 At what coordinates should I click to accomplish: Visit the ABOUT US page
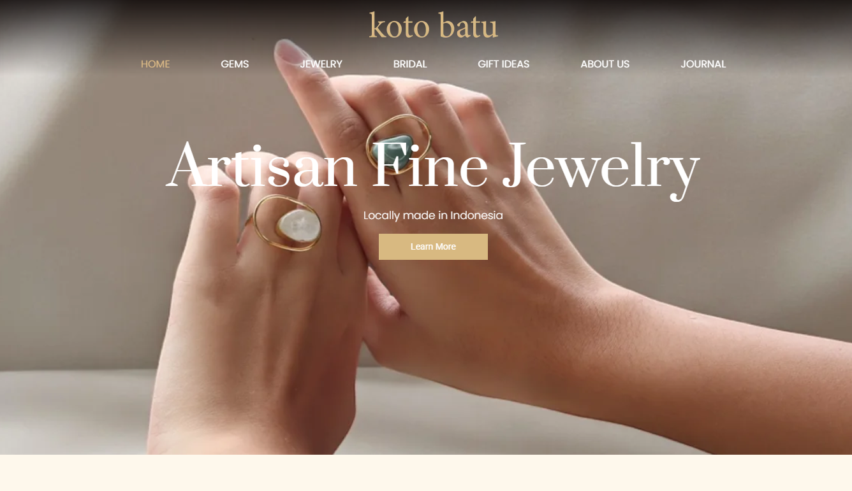point(605,64)
